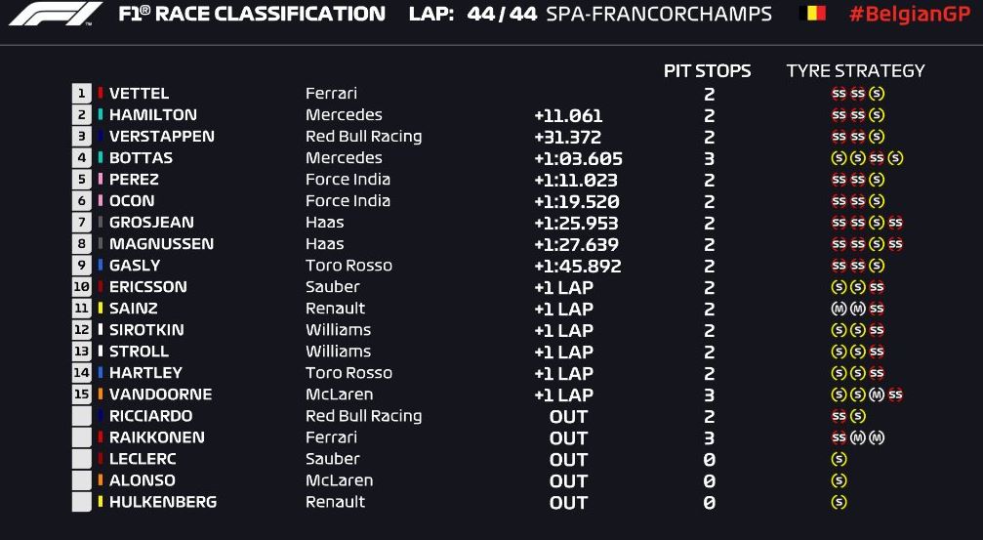The height and width of the screenshot is (540, 983).
Task: Click the F1 logo in the header
Action: (x=56, y=13)
